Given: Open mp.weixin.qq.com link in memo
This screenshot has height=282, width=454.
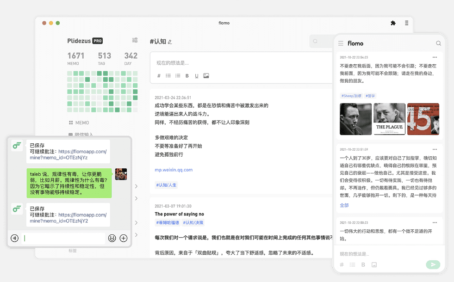Looking at the screenshot, I should point(174,170).
